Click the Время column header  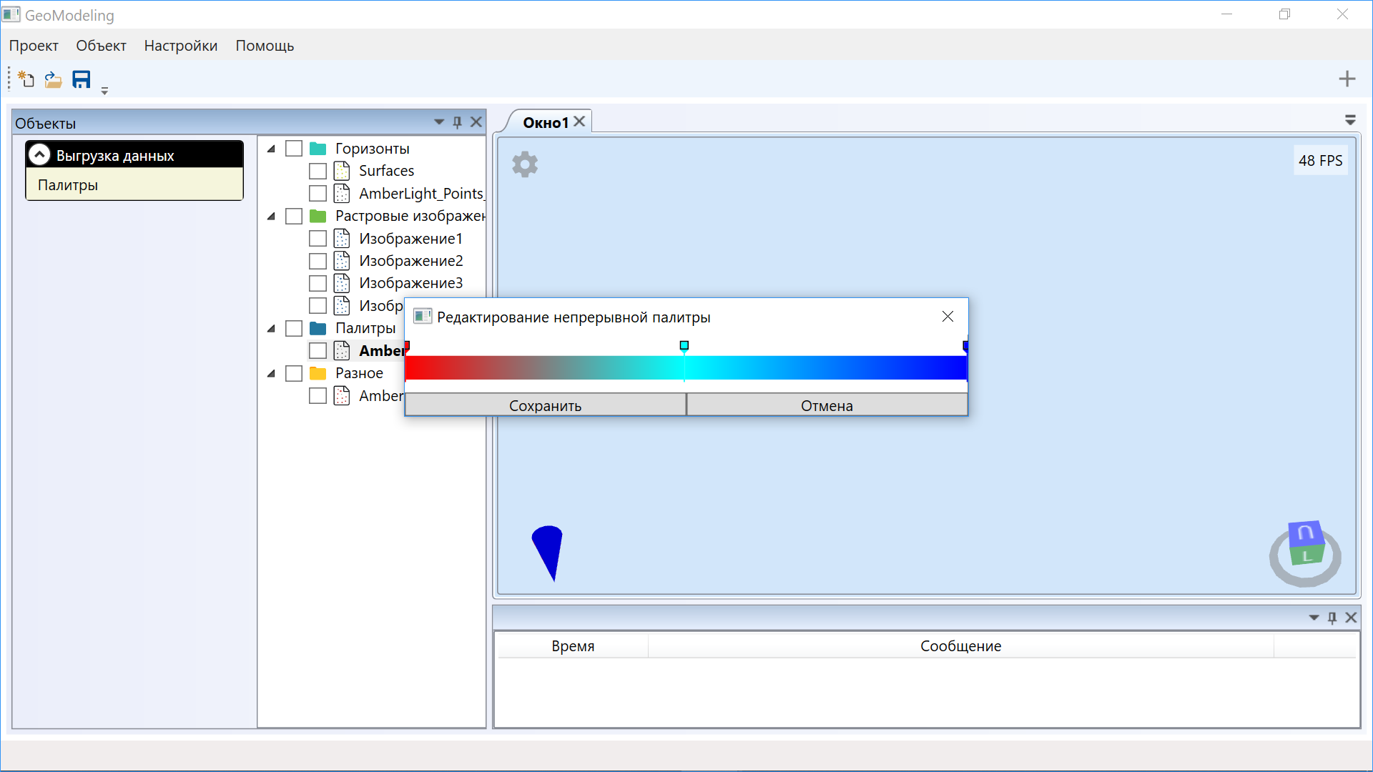(x=572, y=646)
